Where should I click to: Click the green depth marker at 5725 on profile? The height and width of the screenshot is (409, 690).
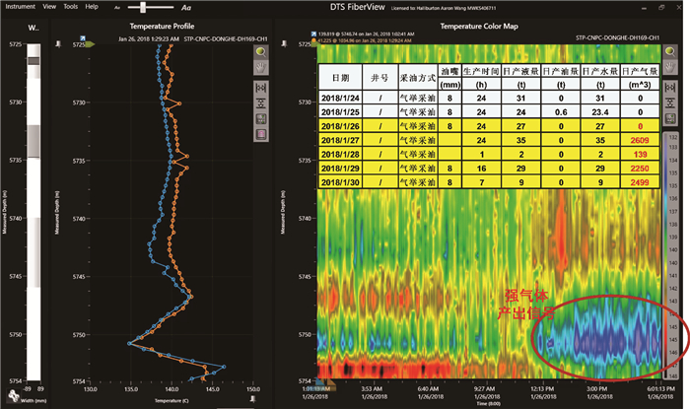90,44
